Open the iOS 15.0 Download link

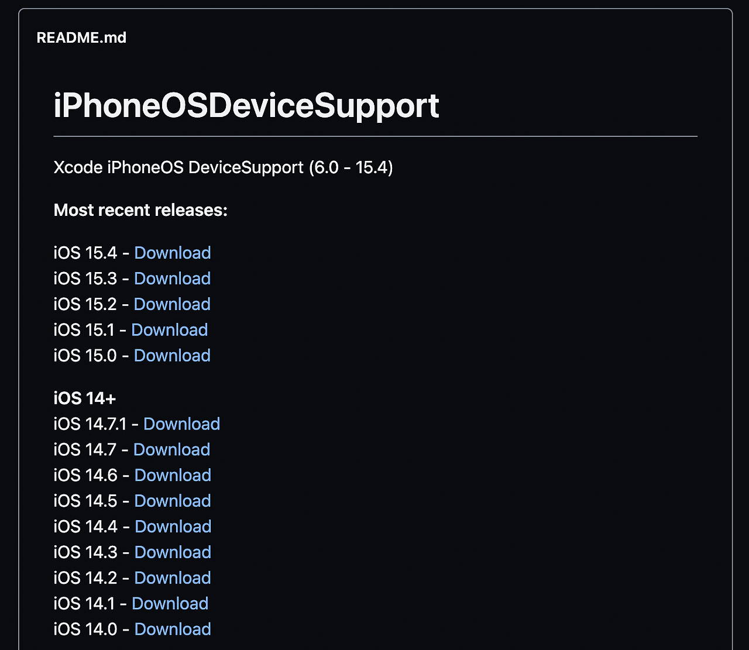171,356
